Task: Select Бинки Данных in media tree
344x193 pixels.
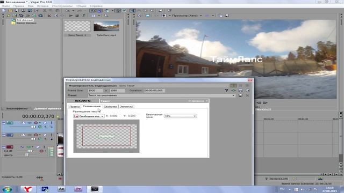Action: 26,23
